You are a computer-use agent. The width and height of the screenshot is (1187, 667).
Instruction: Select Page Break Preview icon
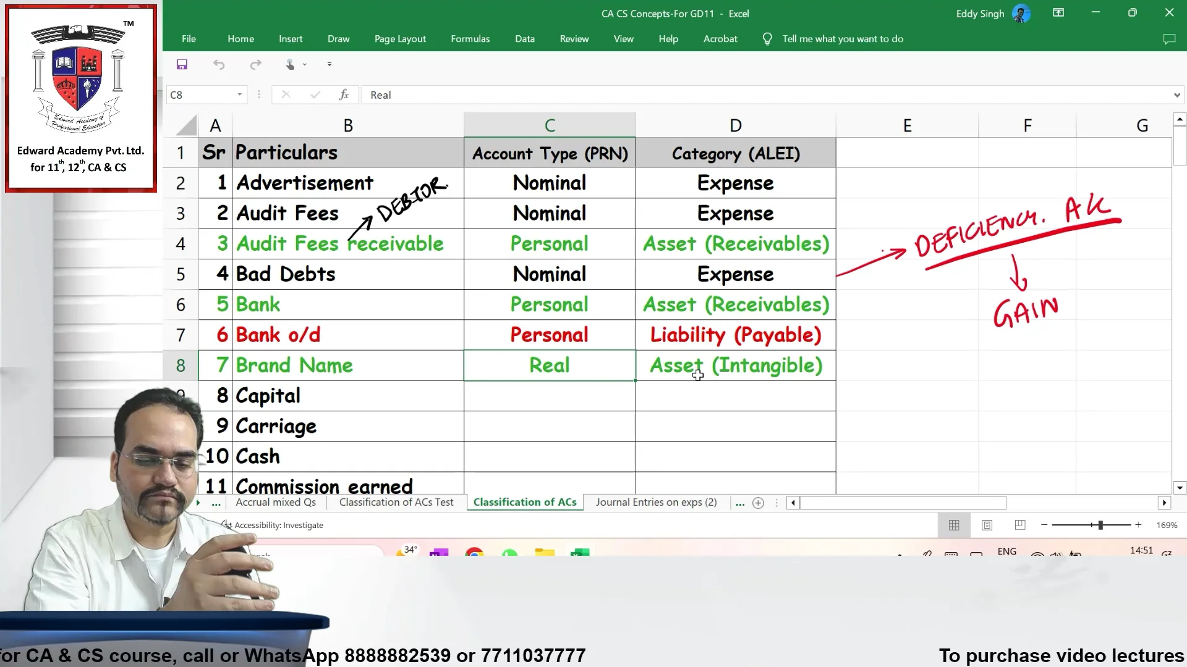tap(1020, 525)
